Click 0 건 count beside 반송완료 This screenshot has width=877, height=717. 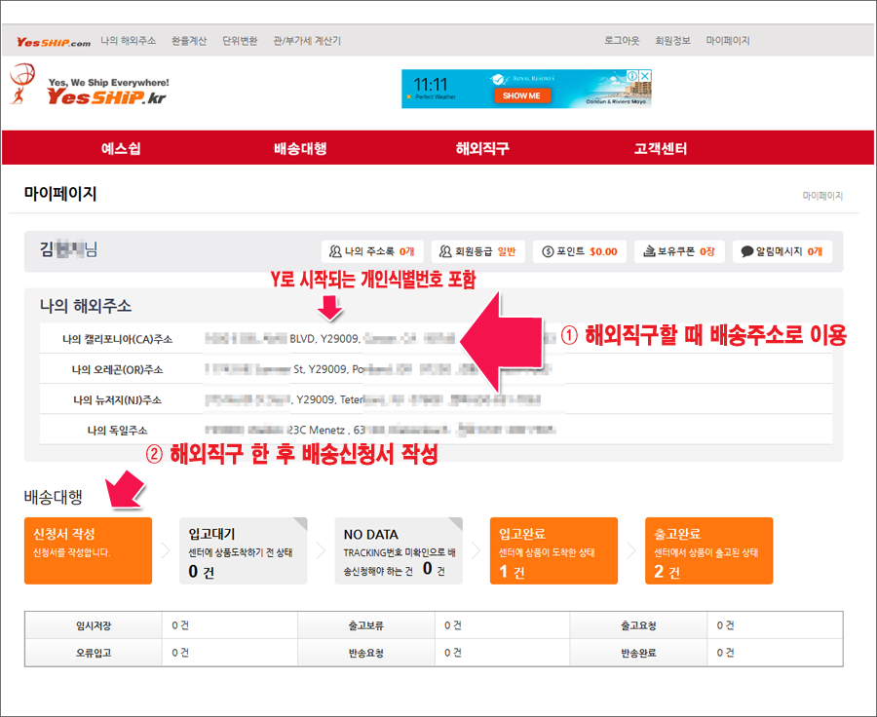coord(725,653)
